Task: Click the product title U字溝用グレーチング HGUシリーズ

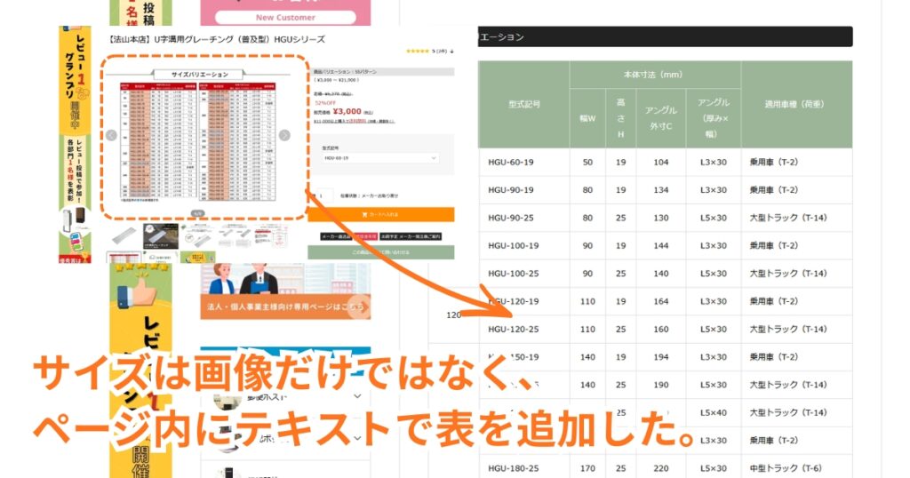Action: click(x=217, y=39)
